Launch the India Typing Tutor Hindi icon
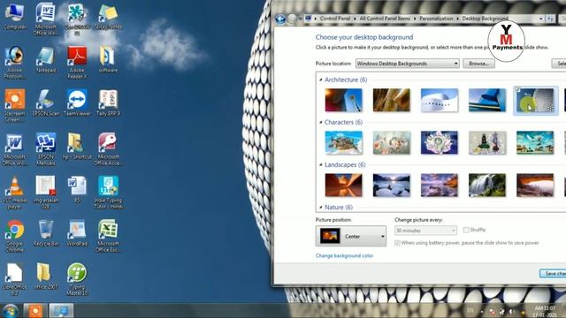This screenshot has height=318, width=566. point(108,193)
